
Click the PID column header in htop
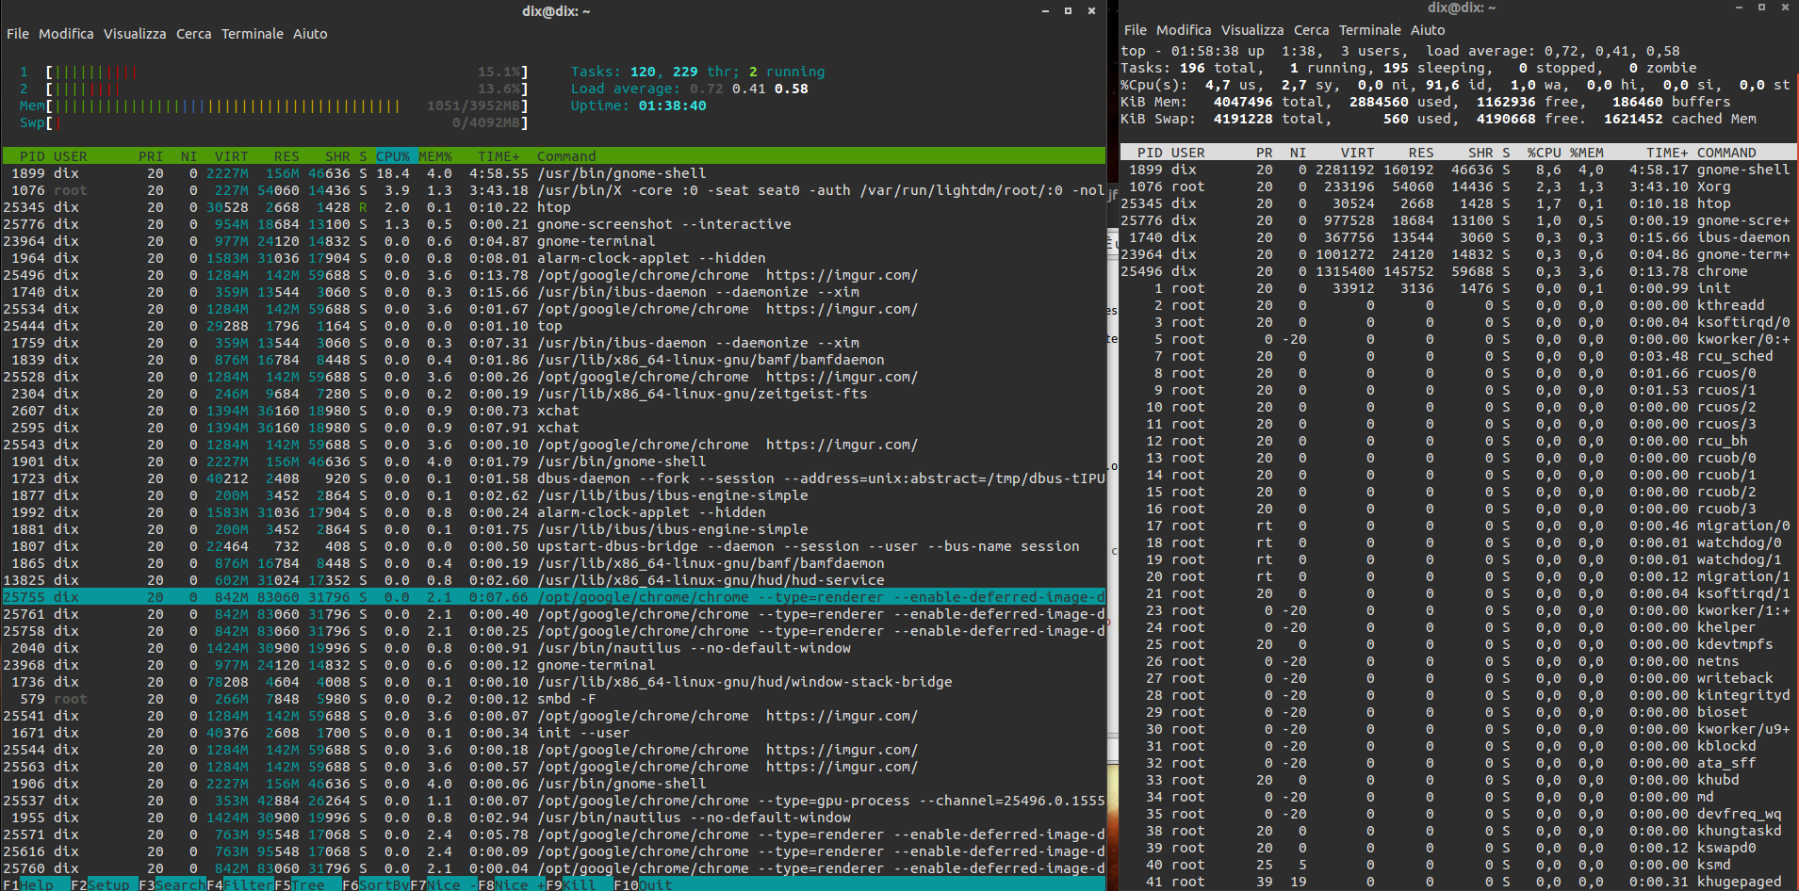[x=32, y=156]
